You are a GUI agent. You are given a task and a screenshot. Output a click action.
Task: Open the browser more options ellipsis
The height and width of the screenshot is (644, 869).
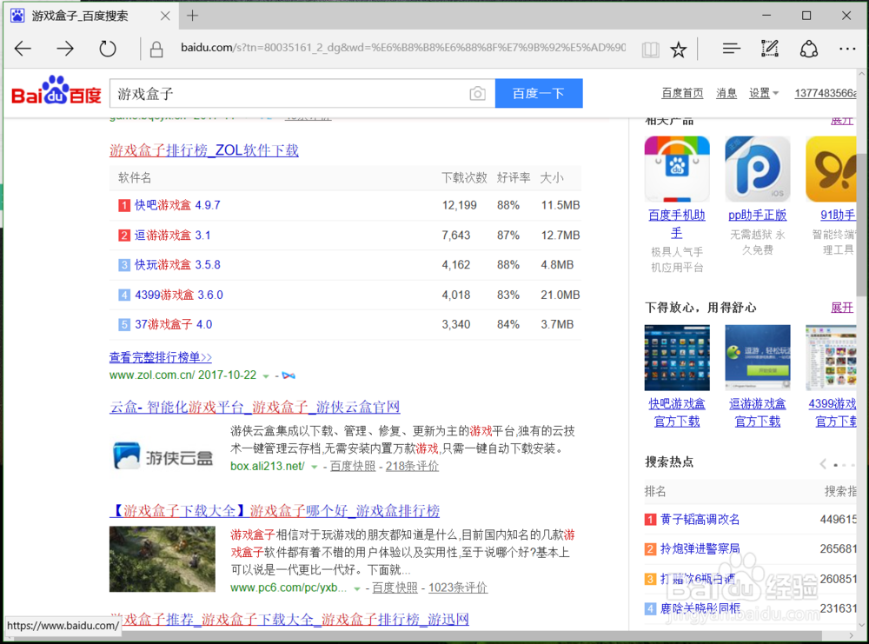point(846,49)
